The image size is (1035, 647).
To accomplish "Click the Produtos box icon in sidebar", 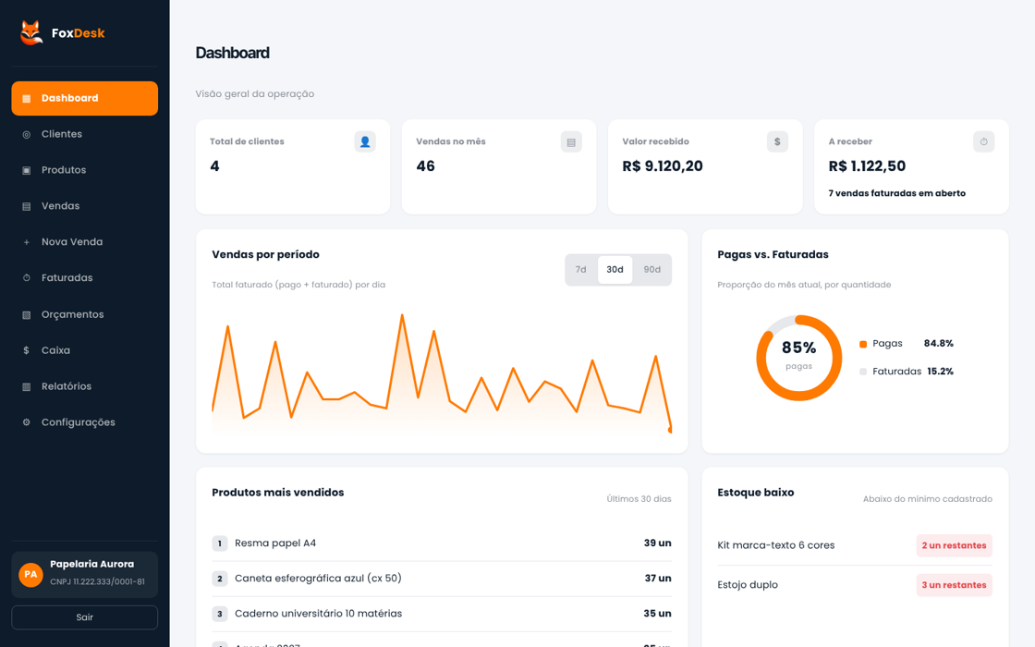I will click(x=27, y=170).
